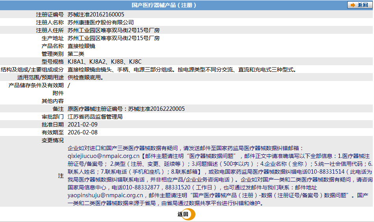This screenshot has width=374, height=222.
Task: Select product name 直接检眼镜
Action: (x=81, y=46)
